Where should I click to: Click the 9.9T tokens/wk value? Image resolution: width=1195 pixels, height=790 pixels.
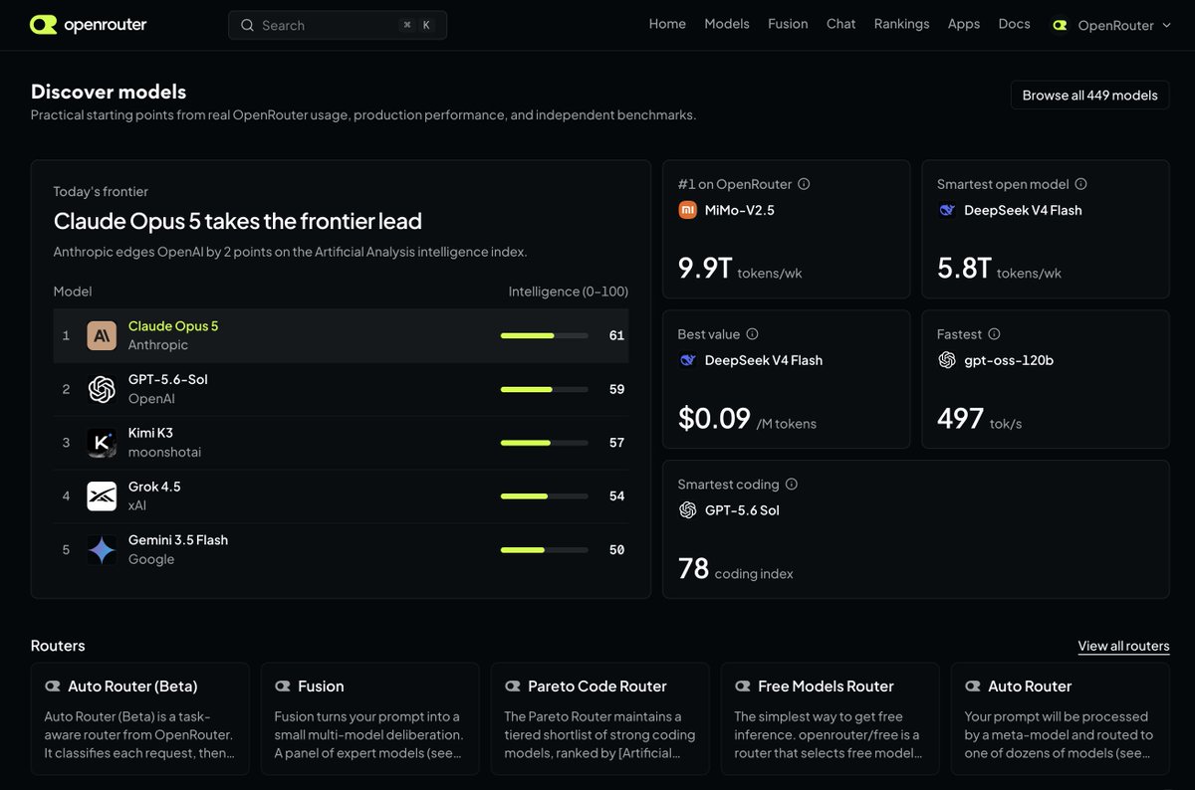click(x=740, y=269)
